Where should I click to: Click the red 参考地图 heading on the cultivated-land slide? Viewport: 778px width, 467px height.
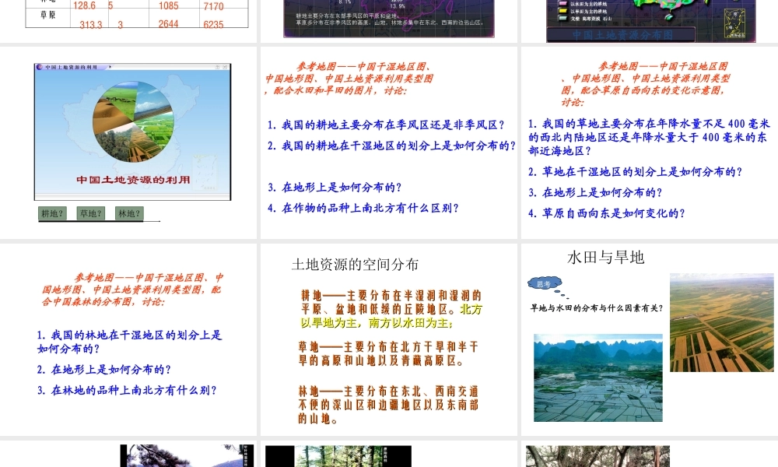[x=349, y=79]
